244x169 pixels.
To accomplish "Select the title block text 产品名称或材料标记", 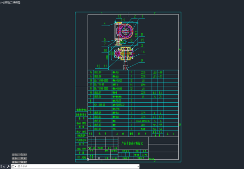I will [132, 143].
